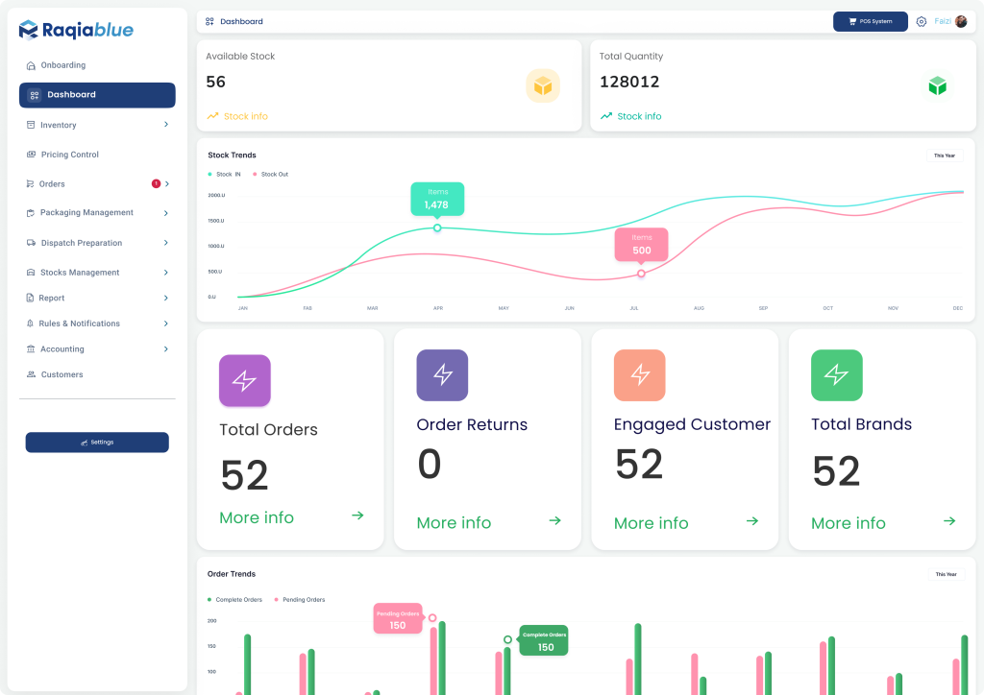The height and width of the screenshot is (695, 984).
Task: Expand the Inventory sidebar menu chevron
Action: tap(165, 125)
